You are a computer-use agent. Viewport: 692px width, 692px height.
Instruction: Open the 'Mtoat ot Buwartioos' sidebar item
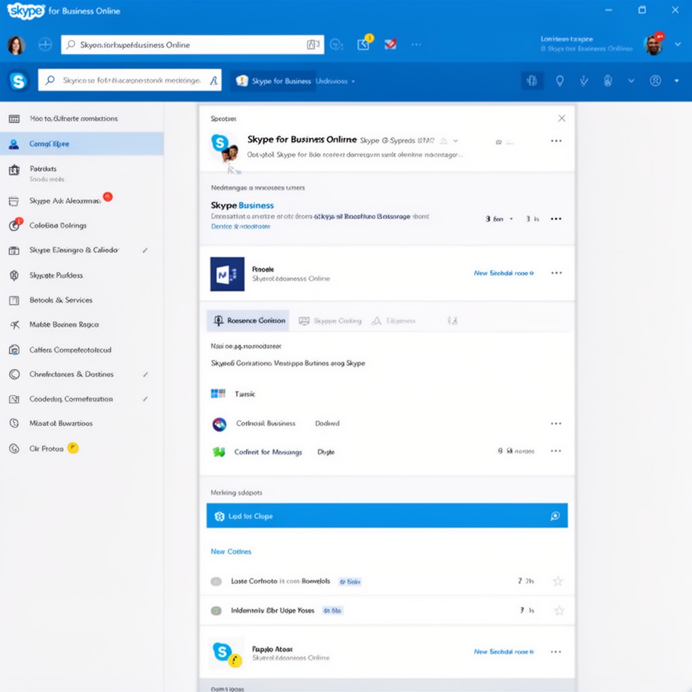82,424
